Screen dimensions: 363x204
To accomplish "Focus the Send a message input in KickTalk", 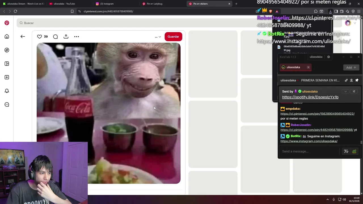I will tap(309, 151).
